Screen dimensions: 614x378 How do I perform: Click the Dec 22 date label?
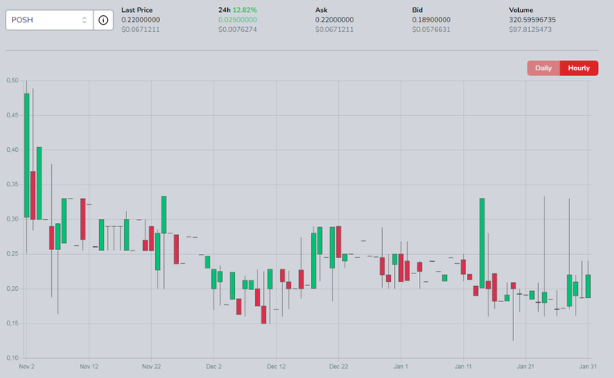[x=338, y=367]
